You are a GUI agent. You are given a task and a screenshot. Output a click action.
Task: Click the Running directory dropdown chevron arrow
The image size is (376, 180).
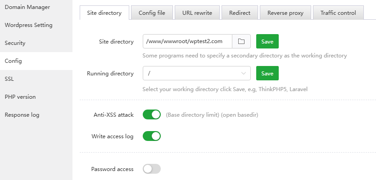[x=244, y=73]
